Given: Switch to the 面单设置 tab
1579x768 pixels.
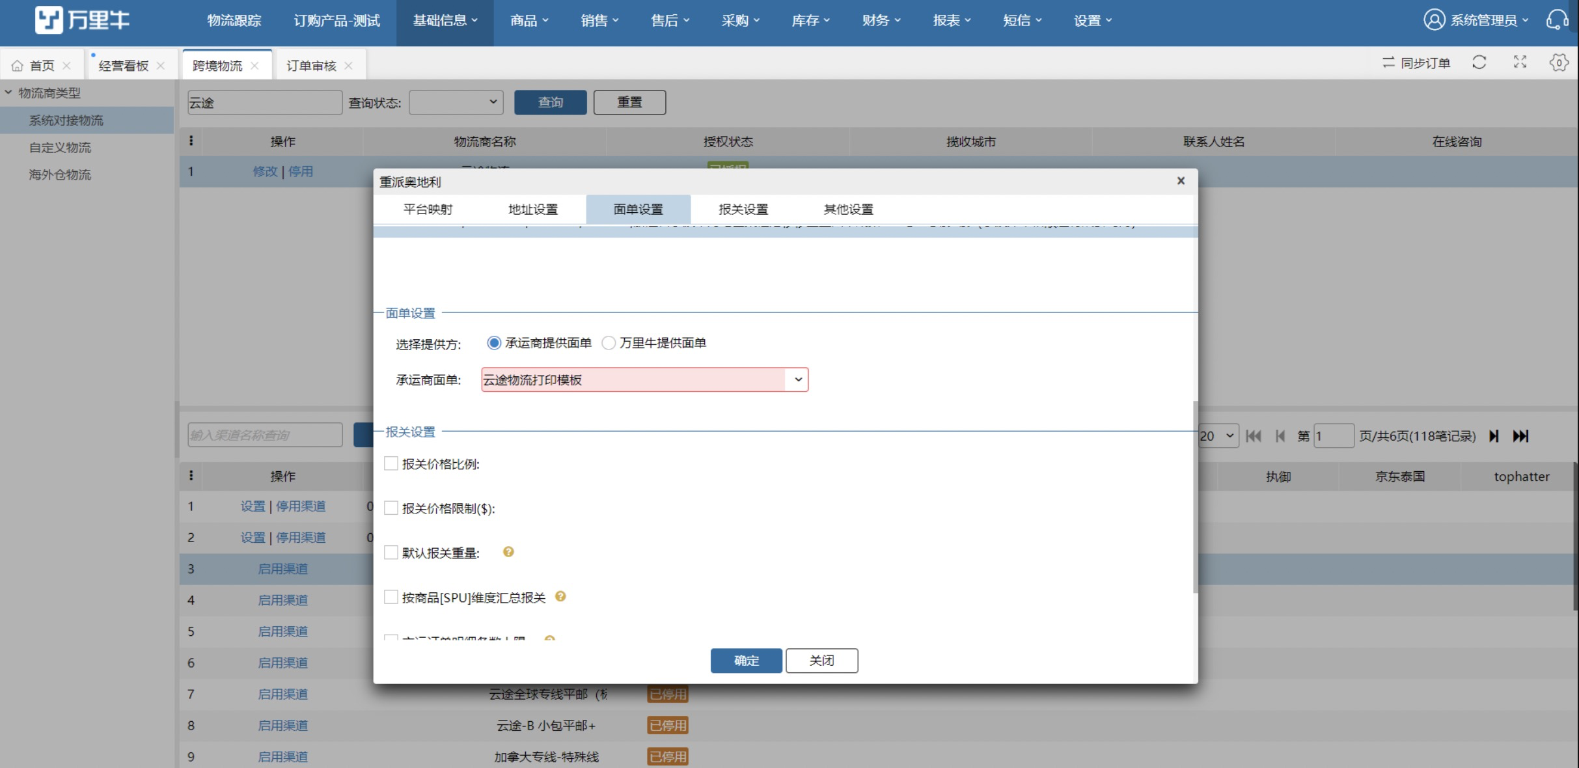Looking at the screenshot, I should (x=638, y=209).
